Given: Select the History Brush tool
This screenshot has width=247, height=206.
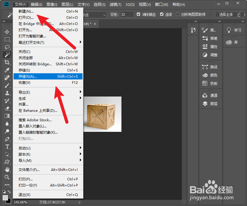Looking at the screenshot, I should [7, 101].
